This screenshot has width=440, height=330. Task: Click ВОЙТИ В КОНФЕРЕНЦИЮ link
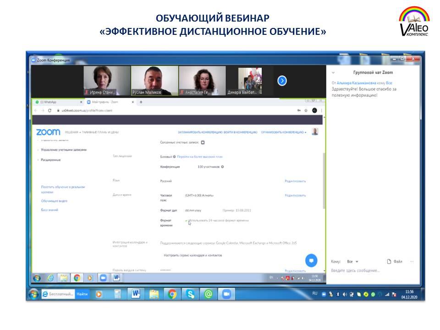click(241, 132)
